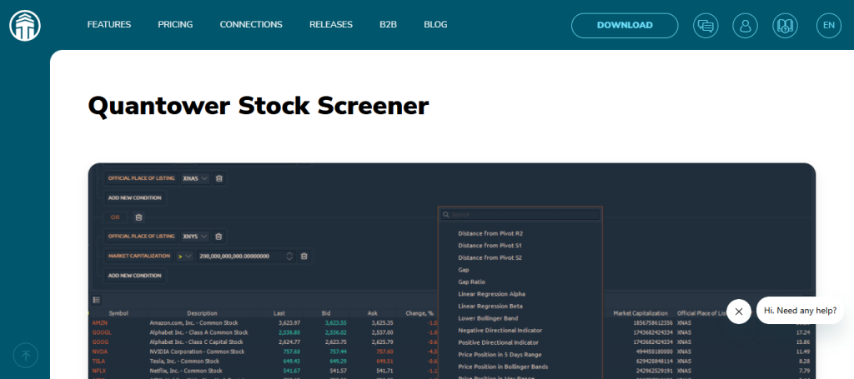Open the CONNECTIONS menu item
Viewport: 854px width, 379px height.
[251, 24]
